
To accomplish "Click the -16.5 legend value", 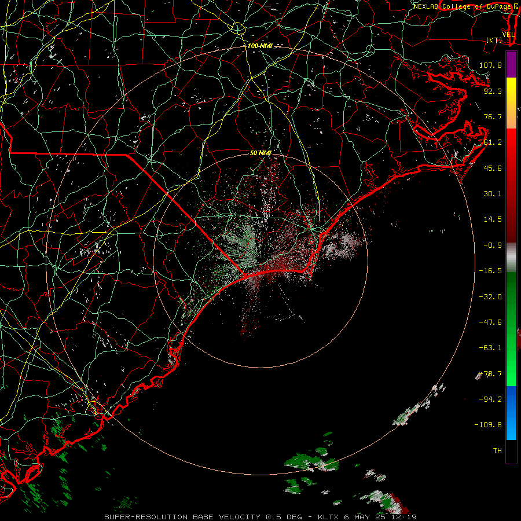I will [490, 271].
